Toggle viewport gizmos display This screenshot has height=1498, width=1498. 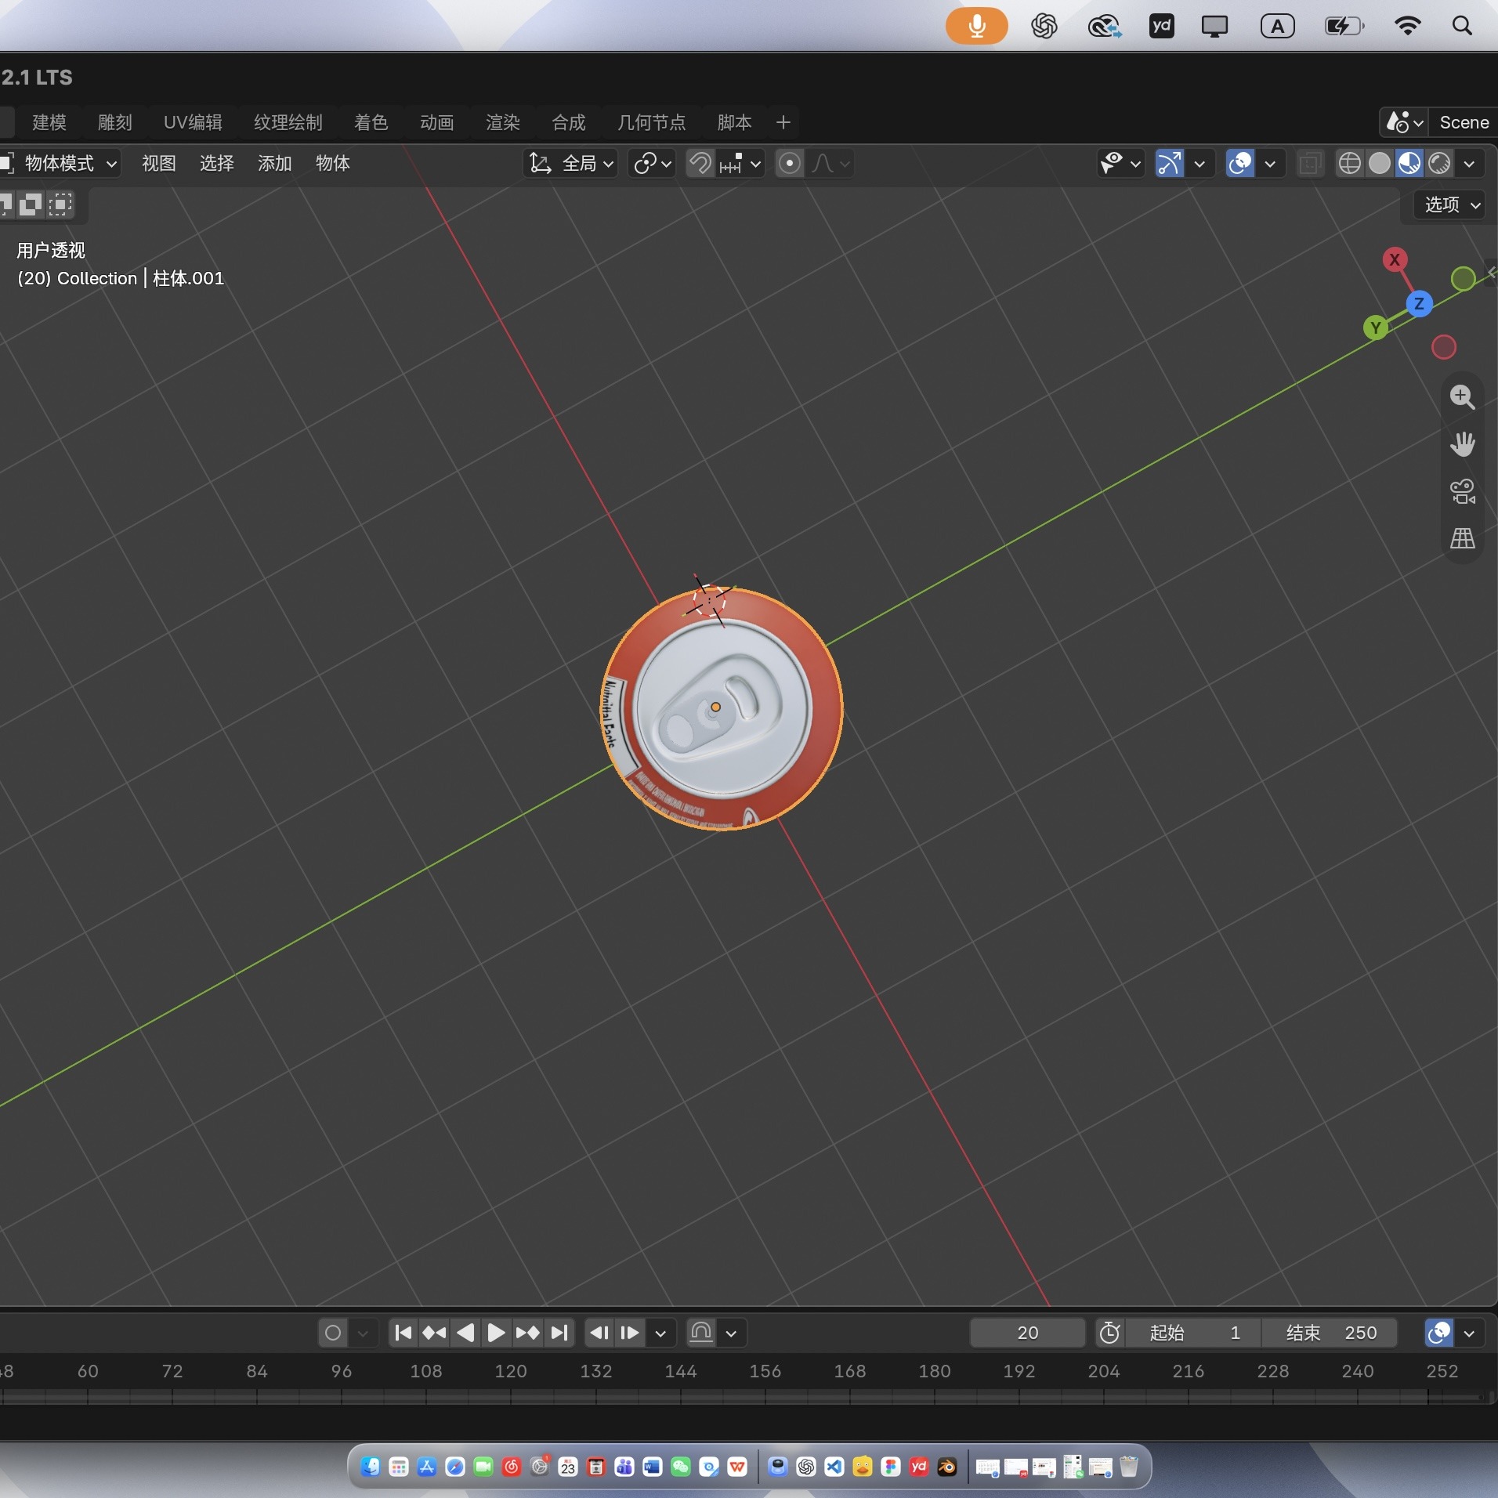point(1169,164)
